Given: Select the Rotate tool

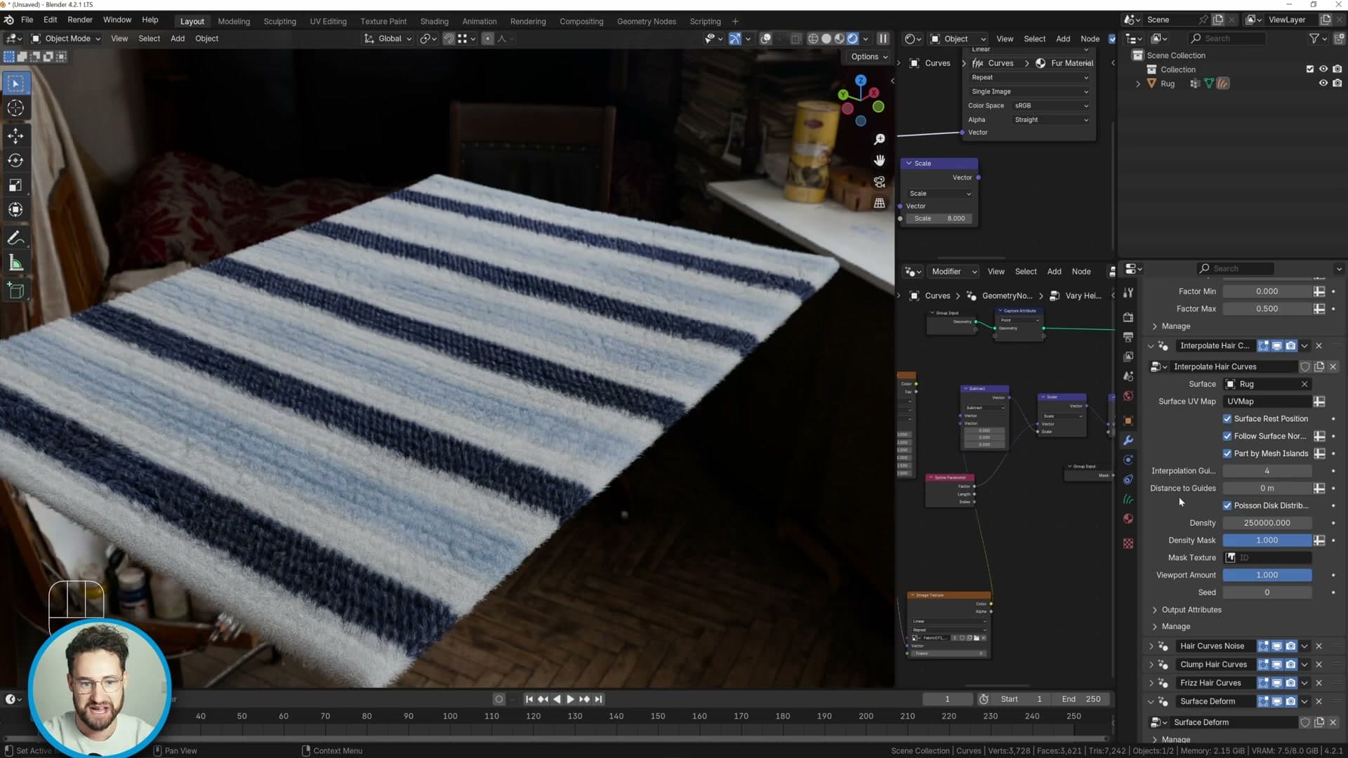Looking at the screenshot, I should pyautogui.click(x=15, y=161).
